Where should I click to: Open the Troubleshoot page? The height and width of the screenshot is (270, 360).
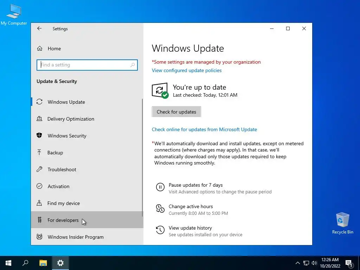pyautogui.click(x=87, y=169)
